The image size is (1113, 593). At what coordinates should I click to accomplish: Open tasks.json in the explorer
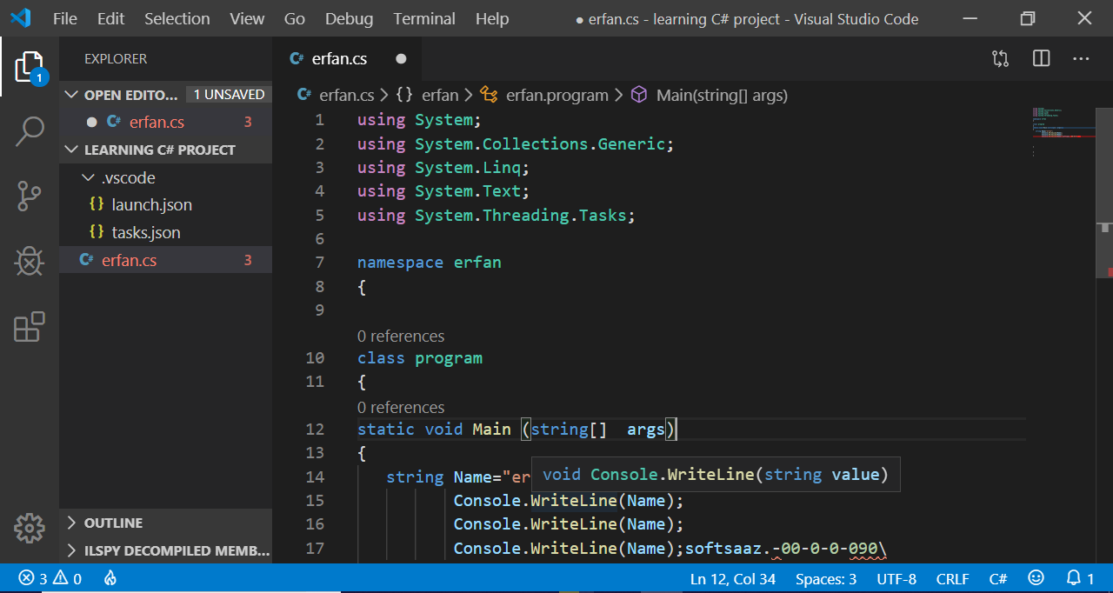tap(145, 233)
